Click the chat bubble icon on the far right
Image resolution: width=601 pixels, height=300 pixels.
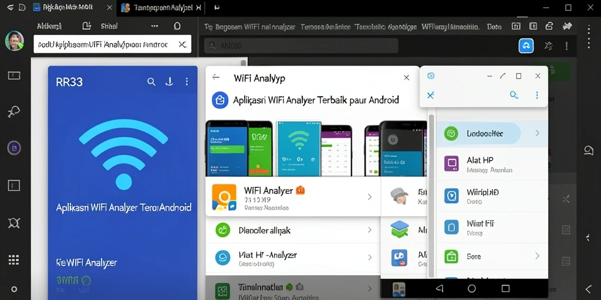(589, 151)
